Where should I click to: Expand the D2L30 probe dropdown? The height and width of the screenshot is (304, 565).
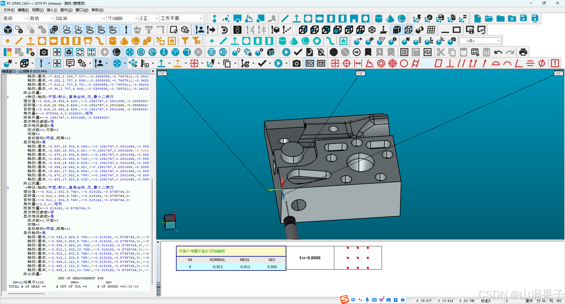[104, 18]
